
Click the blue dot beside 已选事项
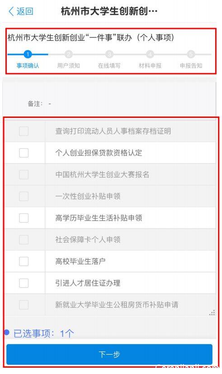click(7, 332)
